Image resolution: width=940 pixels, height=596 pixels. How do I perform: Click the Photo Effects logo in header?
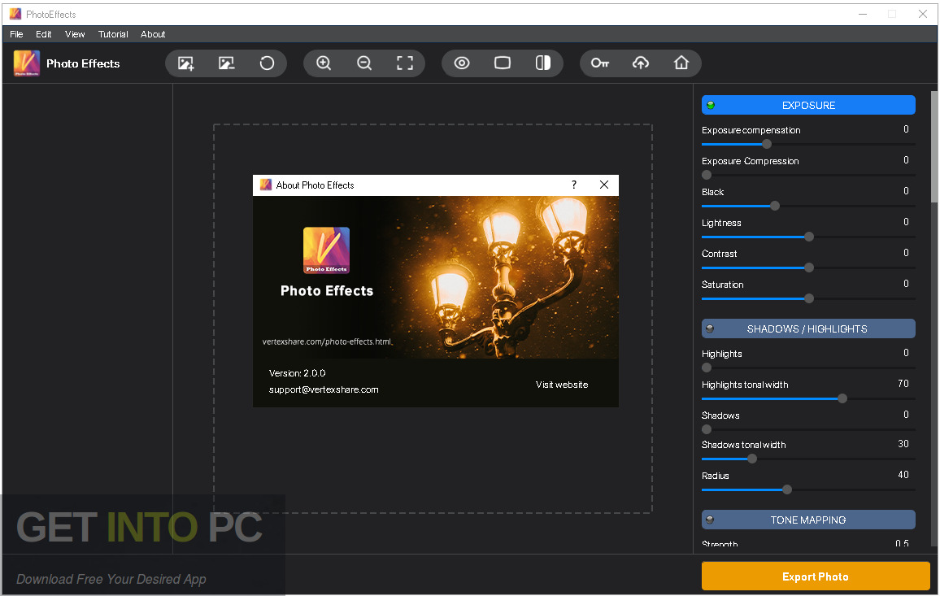(x=26, y=63)
